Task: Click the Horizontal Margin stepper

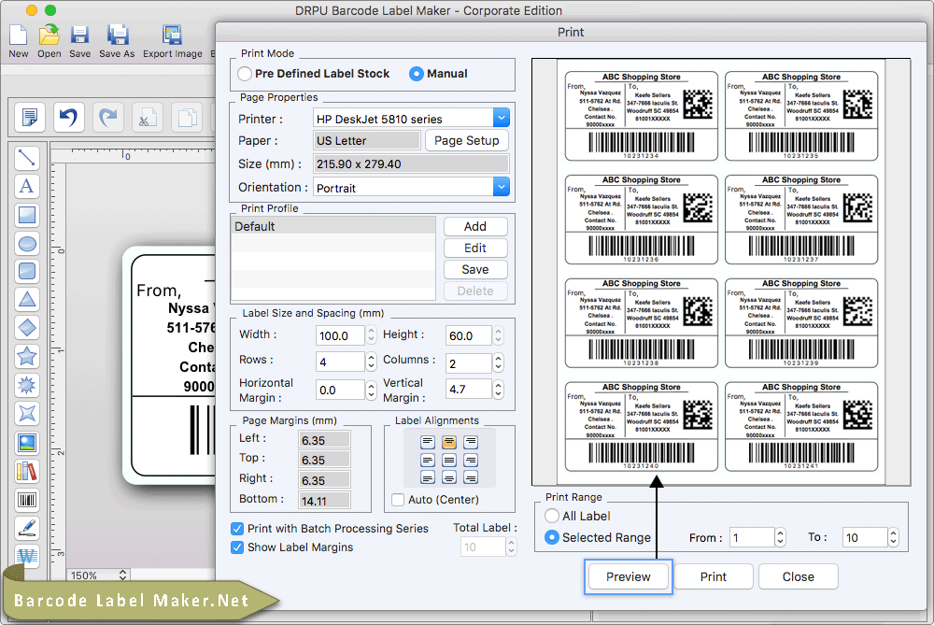Action: tap(371, 390)
